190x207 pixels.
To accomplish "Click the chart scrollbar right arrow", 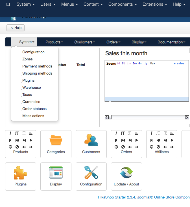I will (187, 117).
